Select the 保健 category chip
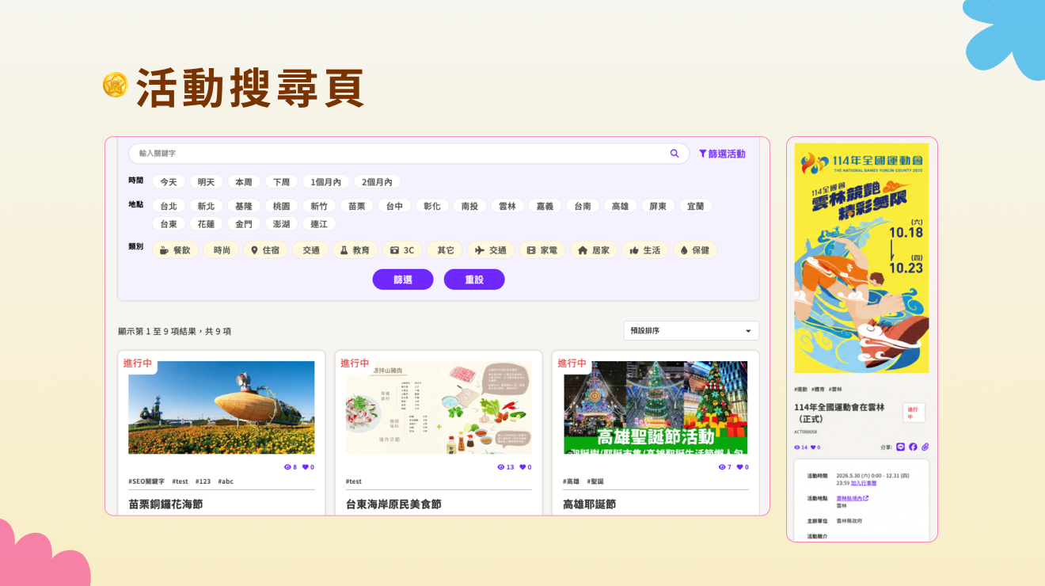The width and height of the screenshot is (1045, 586). pyautogui.click(x=695, y=250)
